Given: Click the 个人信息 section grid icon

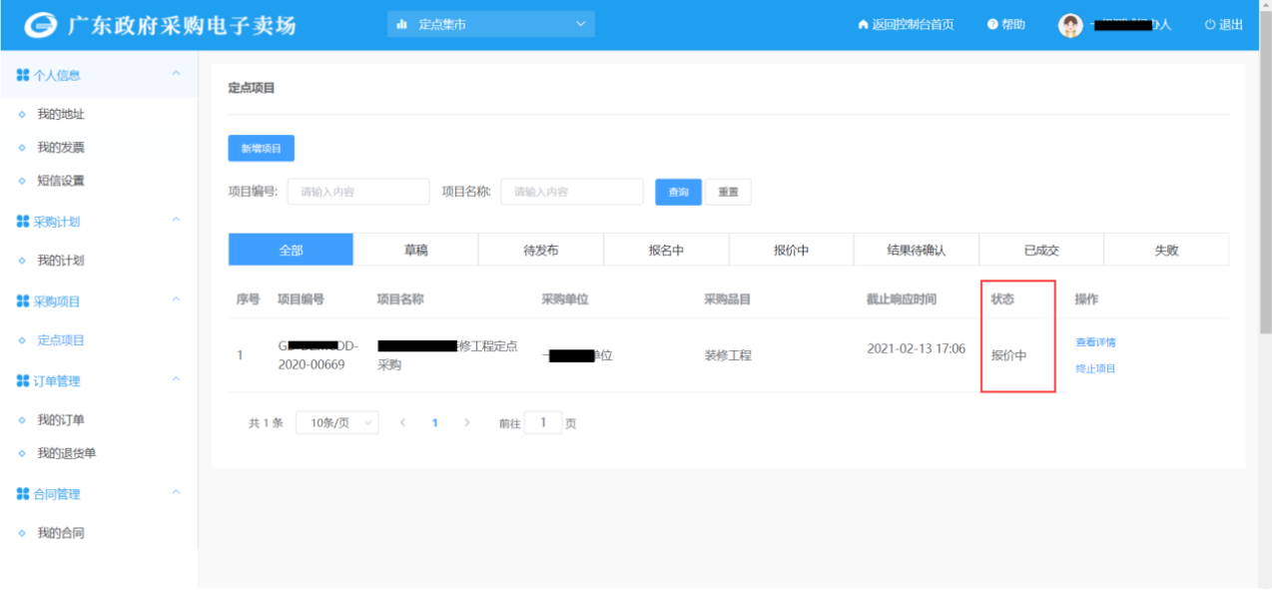Looking at the screenshot, I should (23, 75).
